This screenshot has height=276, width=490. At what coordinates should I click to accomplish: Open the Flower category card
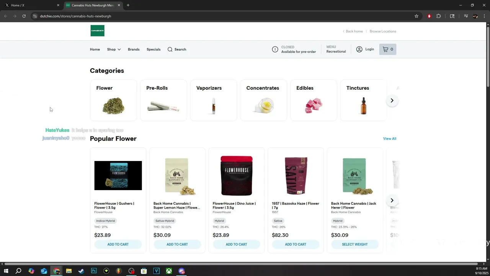113,100
